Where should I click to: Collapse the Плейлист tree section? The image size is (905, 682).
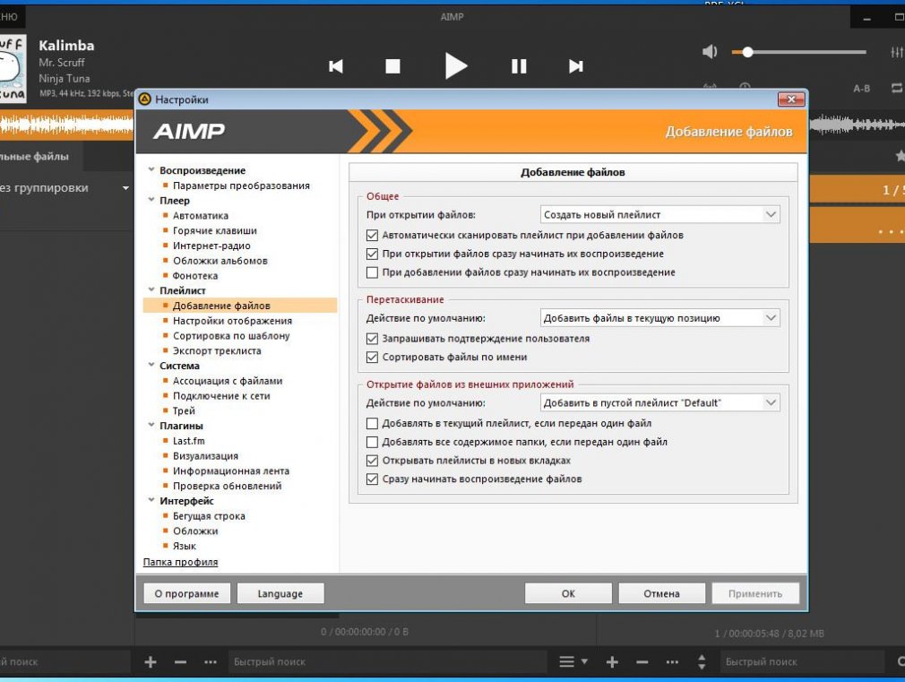coord(151,289)
